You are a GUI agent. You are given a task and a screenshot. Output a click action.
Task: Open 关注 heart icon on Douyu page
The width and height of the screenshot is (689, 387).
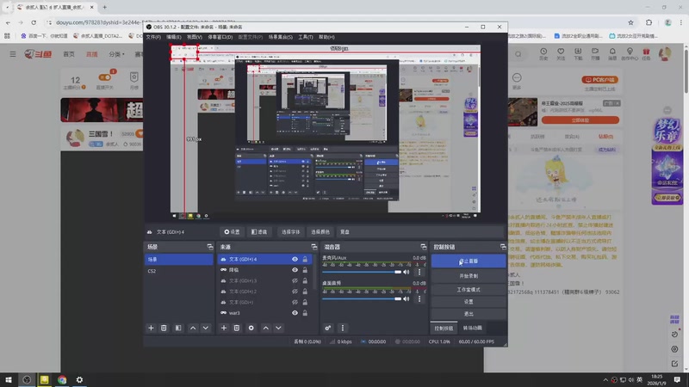click(x=561, y=54)
